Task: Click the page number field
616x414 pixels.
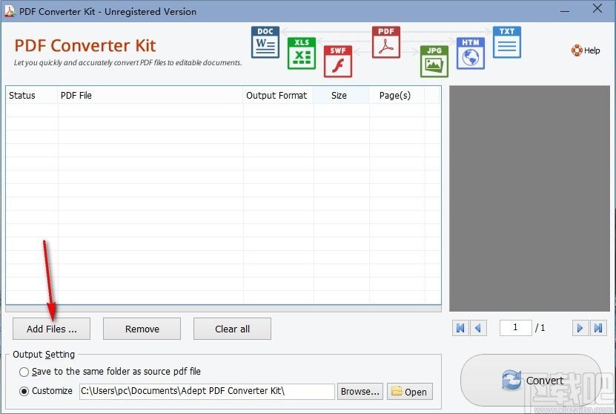Action: [x=515, y=327]
